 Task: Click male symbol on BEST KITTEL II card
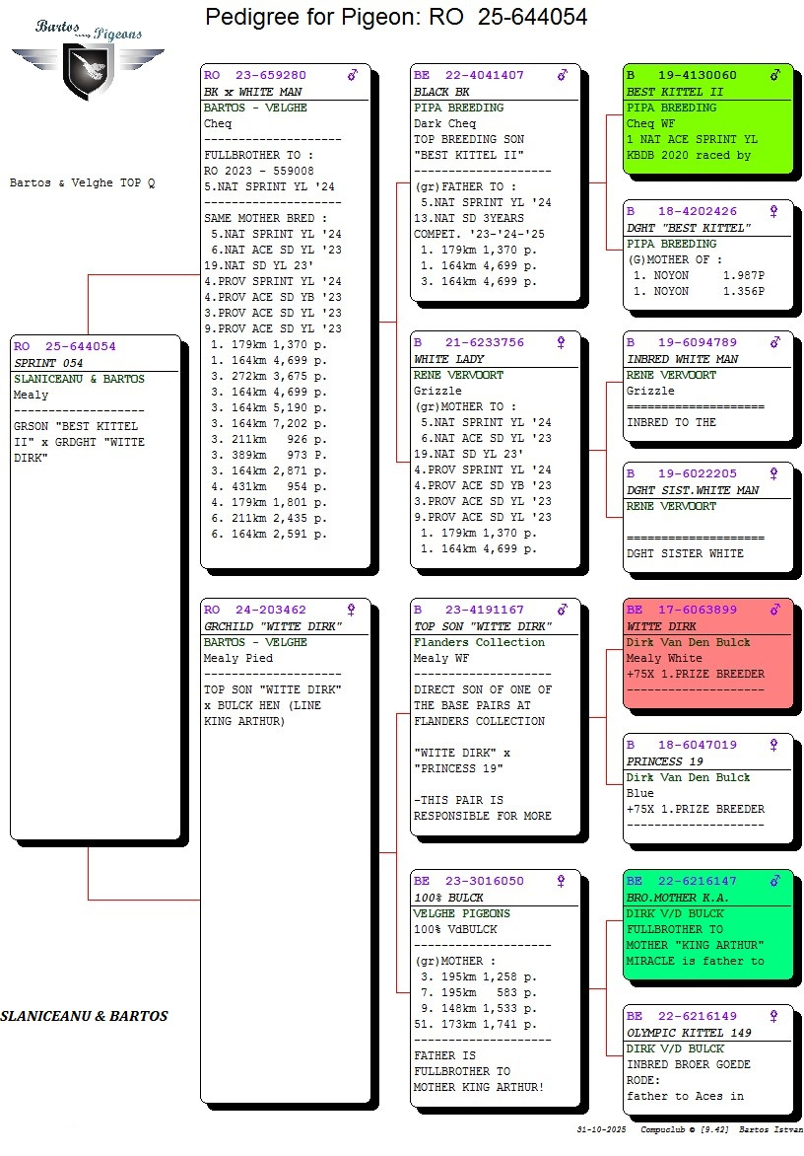[x=775, y=75]
